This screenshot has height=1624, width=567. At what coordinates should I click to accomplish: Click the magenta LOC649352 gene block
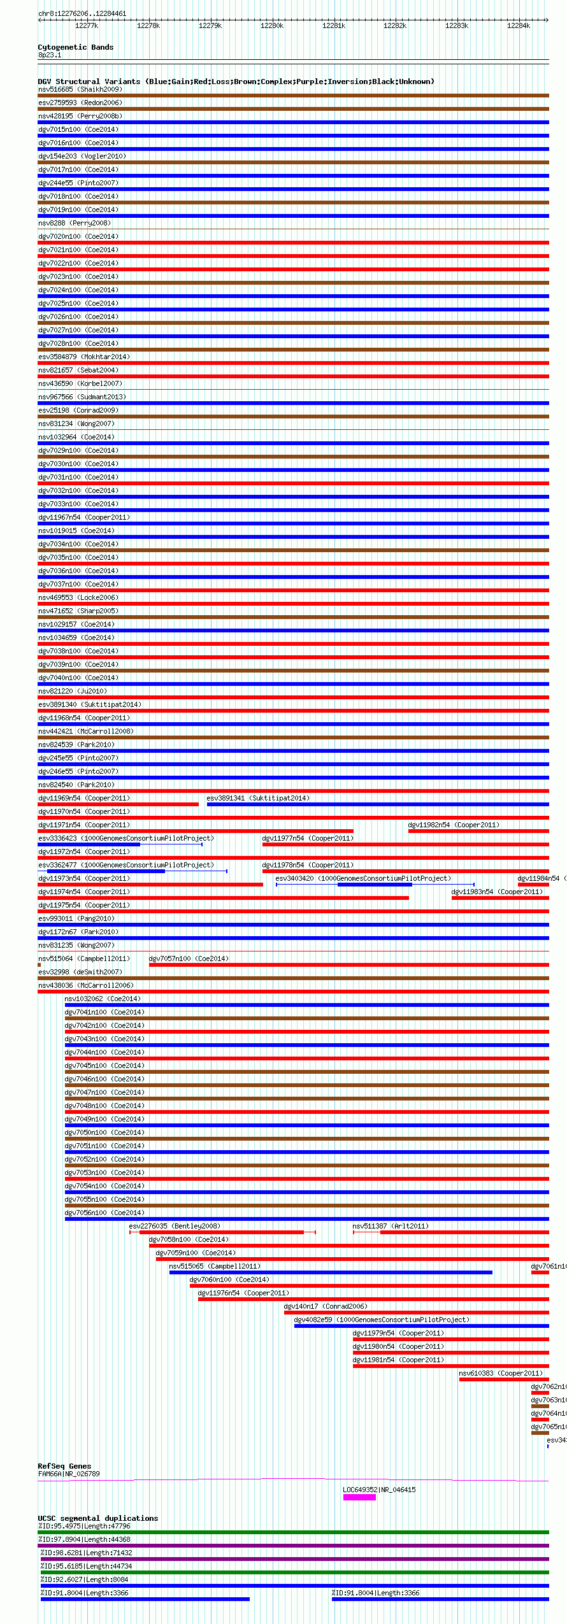pos(359,1497)
